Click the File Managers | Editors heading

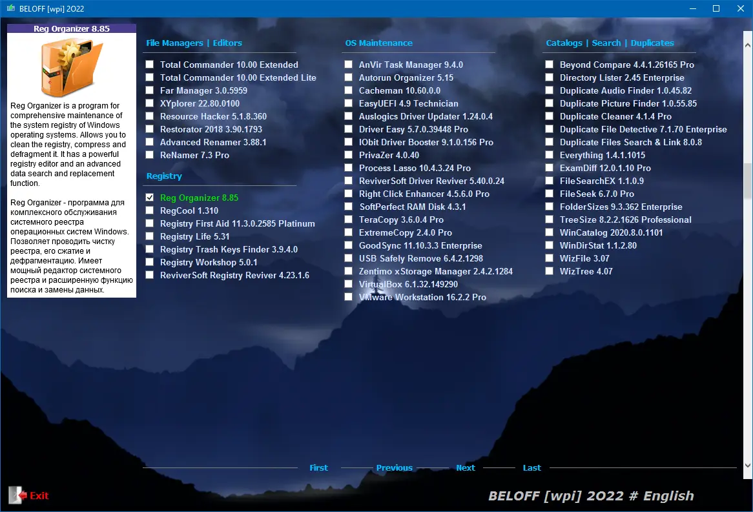(x=194, y=43)
